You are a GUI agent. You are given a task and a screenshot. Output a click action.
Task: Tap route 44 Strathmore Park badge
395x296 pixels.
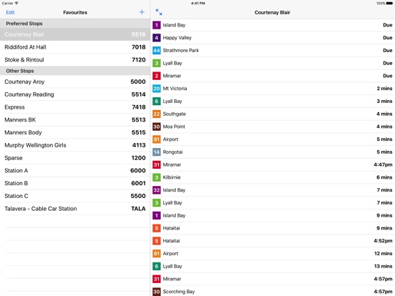click(x=157, y=50)
